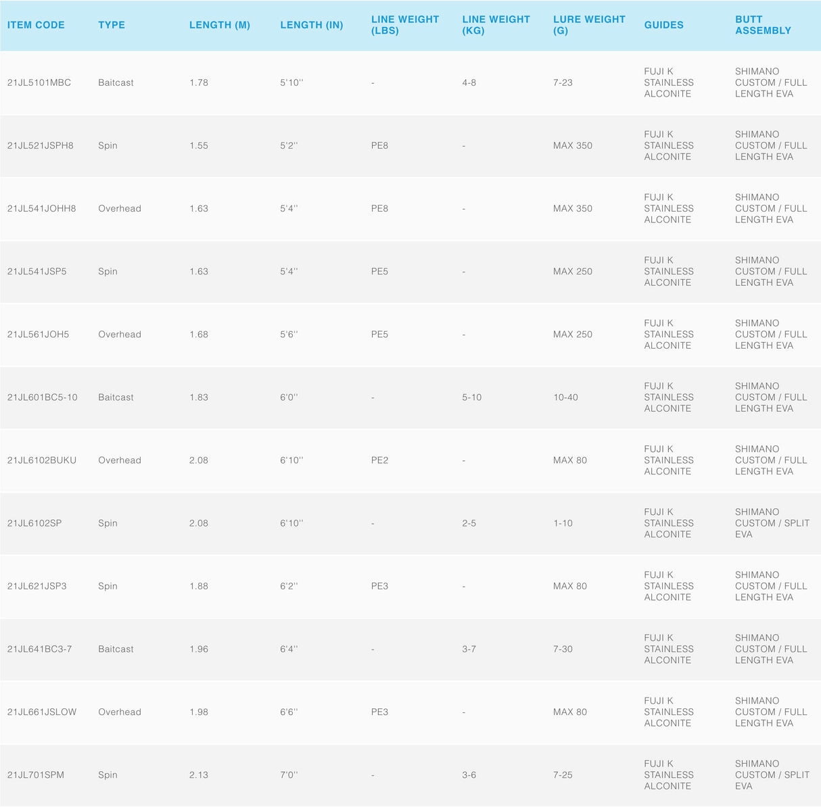Screen dimensions: 821x807
Task: Click the ITEM CODE column header
Action: tap(36, 25)
